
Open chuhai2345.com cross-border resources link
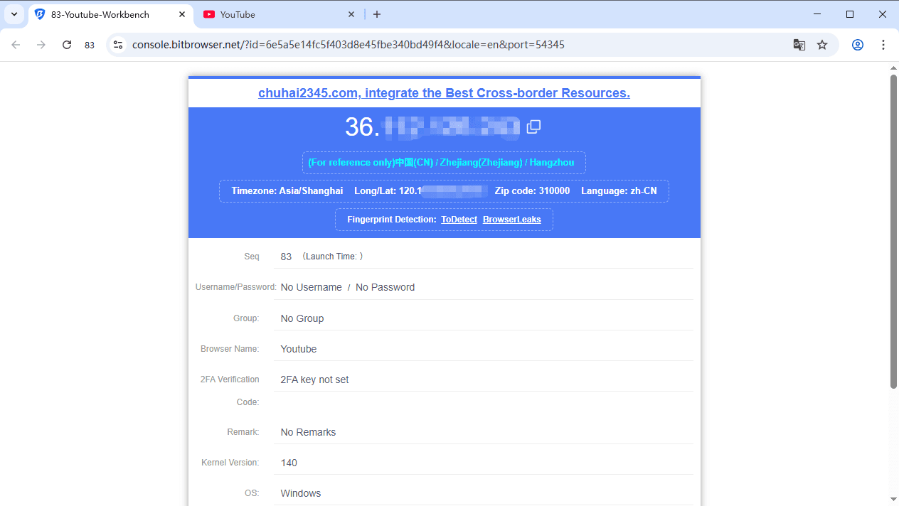coord(444,93)
